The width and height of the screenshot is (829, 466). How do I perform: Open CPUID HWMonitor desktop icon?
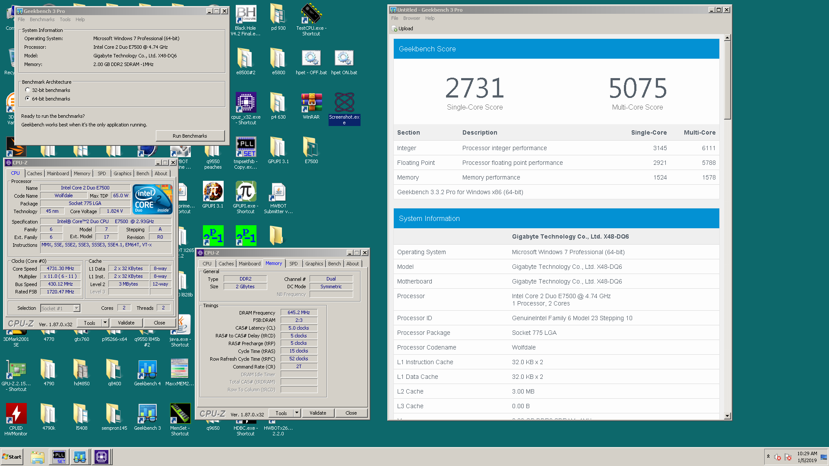(16, 420)
